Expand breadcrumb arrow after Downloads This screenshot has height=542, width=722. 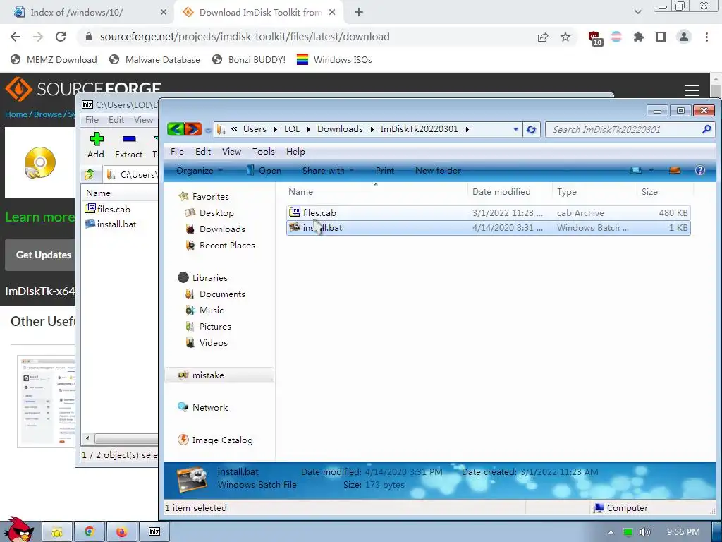372,130
